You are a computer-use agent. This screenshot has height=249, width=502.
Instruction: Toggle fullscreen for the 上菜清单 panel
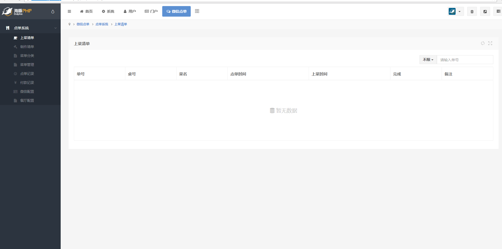click(x=490, y=43)
